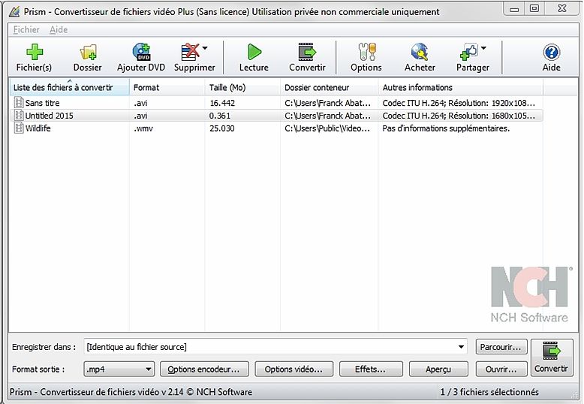Play the file with the Lecture icon
The image size is (584, 404).
pos(254,53)
